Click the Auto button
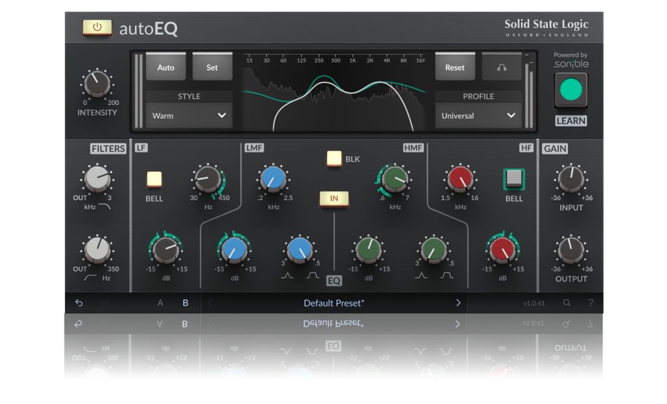The width and height of the screenshot is (667, 404). 166,67
